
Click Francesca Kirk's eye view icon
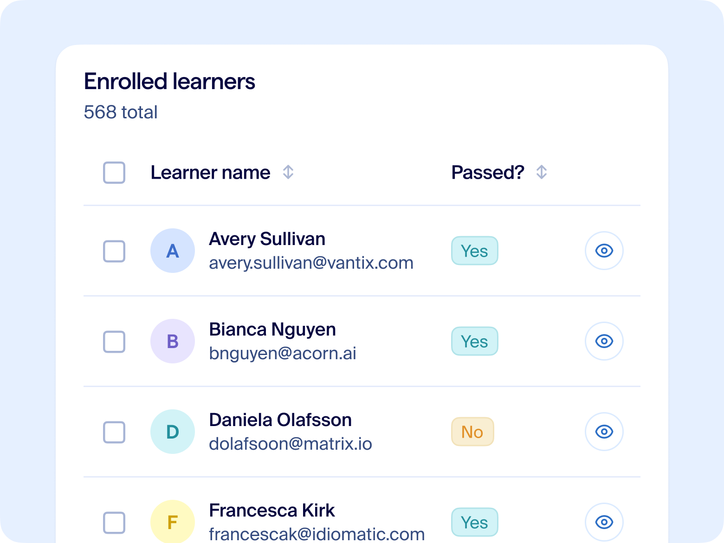coord(604,522)
